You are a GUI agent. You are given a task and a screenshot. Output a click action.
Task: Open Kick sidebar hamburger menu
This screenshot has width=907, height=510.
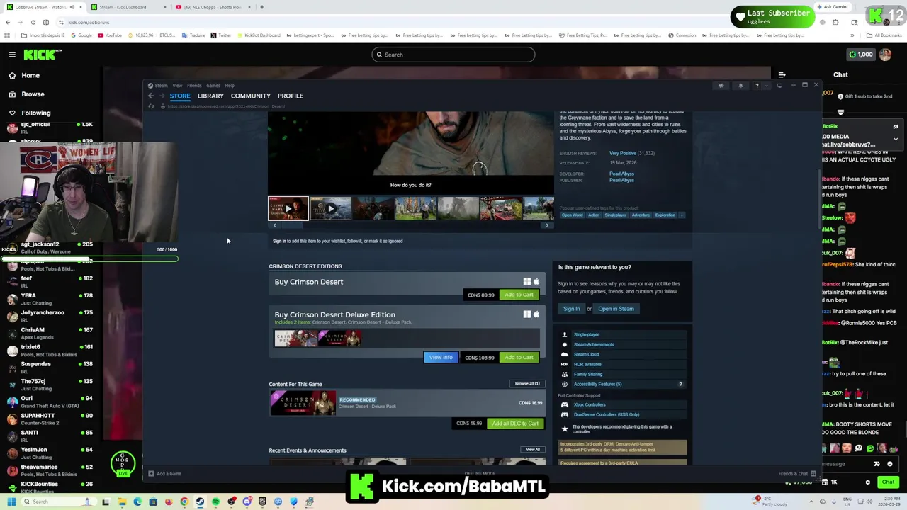tap(12, 55)
